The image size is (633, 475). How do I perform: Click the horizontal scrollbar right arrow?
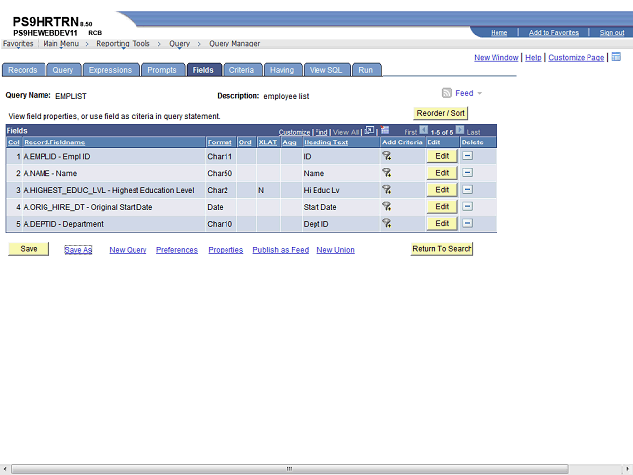(x=626, y=467)
